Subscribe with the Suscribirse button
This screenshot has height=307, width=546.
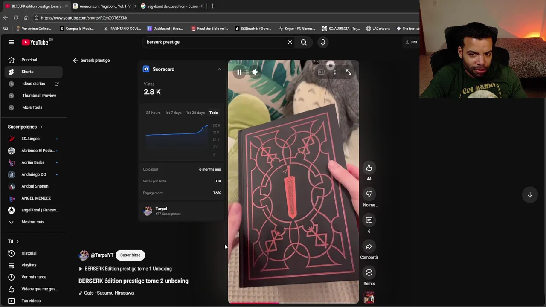[130, 255]
